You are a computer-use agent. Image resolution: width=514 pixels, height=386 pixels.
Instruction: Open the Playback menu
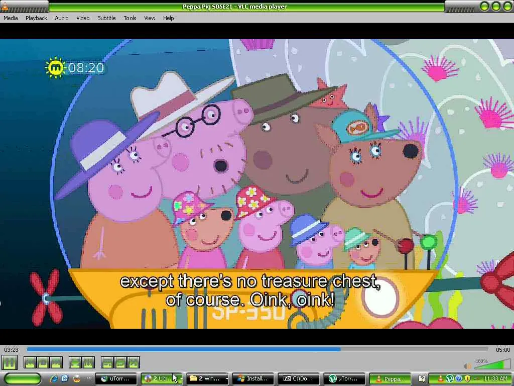coord(36,18)
